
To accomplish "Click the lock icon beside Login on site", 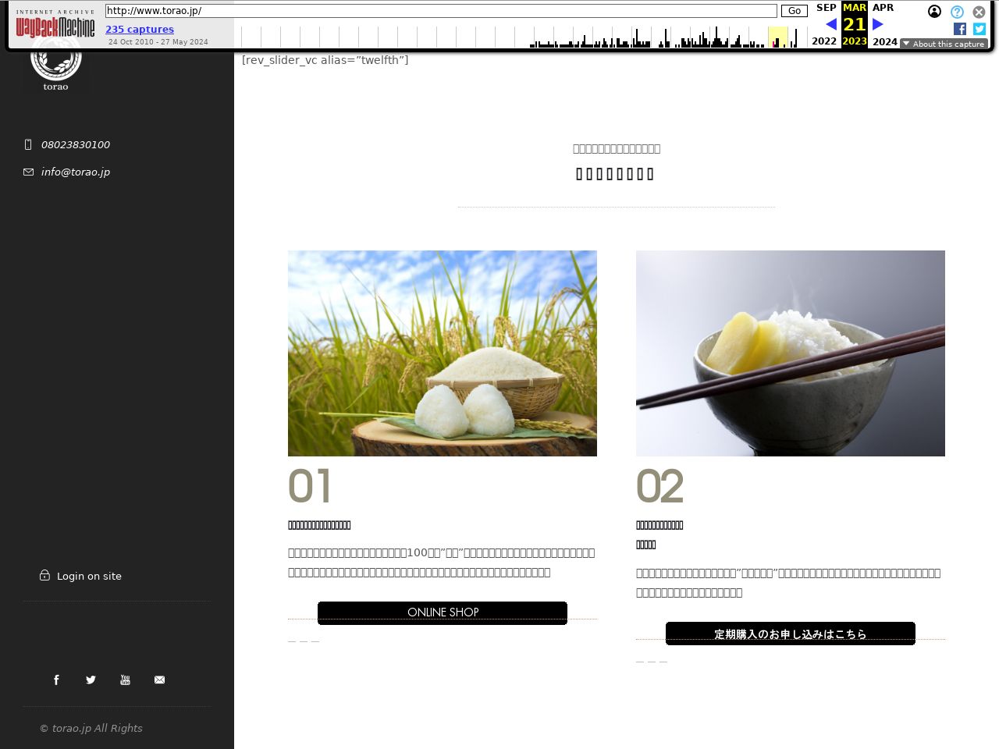I will pos(44,575).
